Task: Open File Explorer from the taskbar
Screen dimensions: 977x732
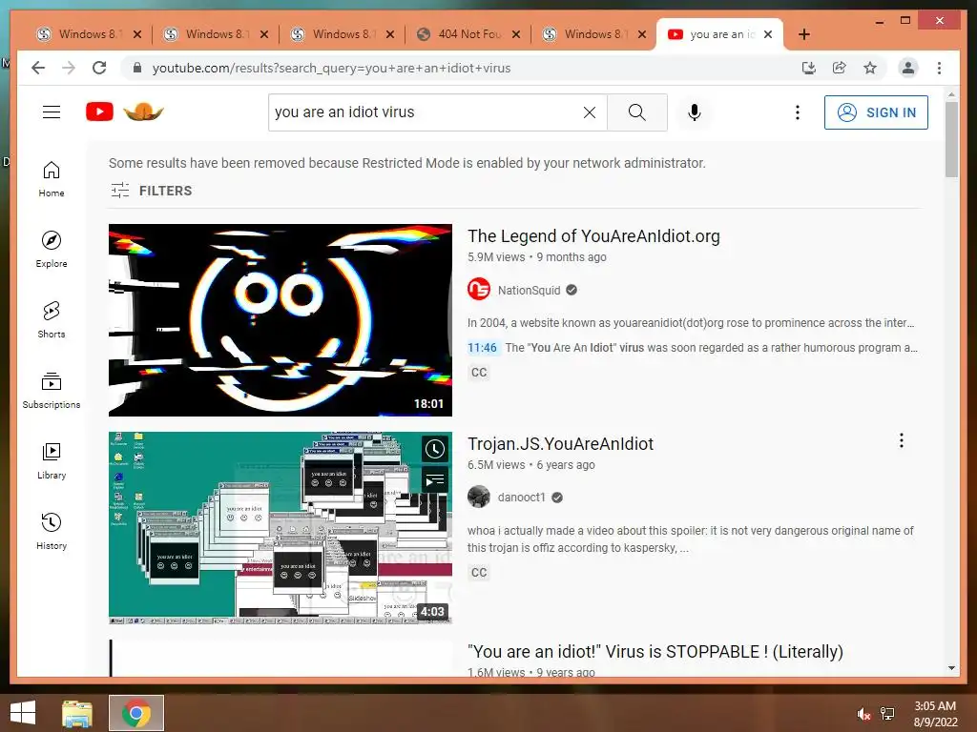Action: [77, 713]
